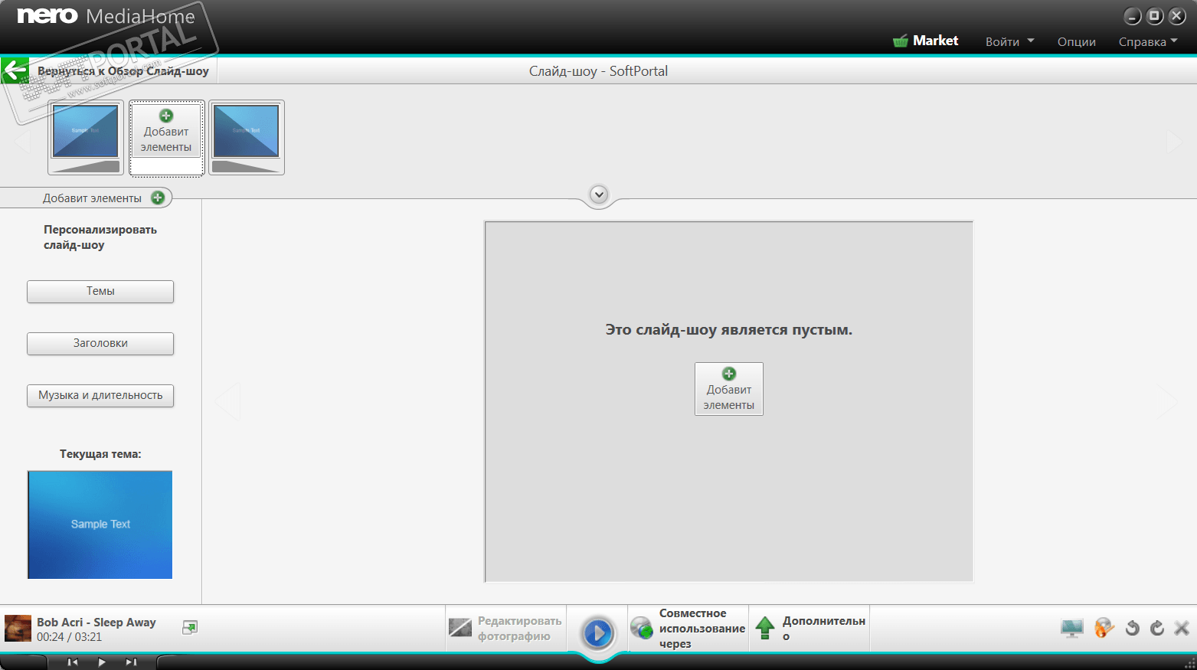Select the first slide thumbnail in the strip
1197x670 pixels.
(86, 138)
